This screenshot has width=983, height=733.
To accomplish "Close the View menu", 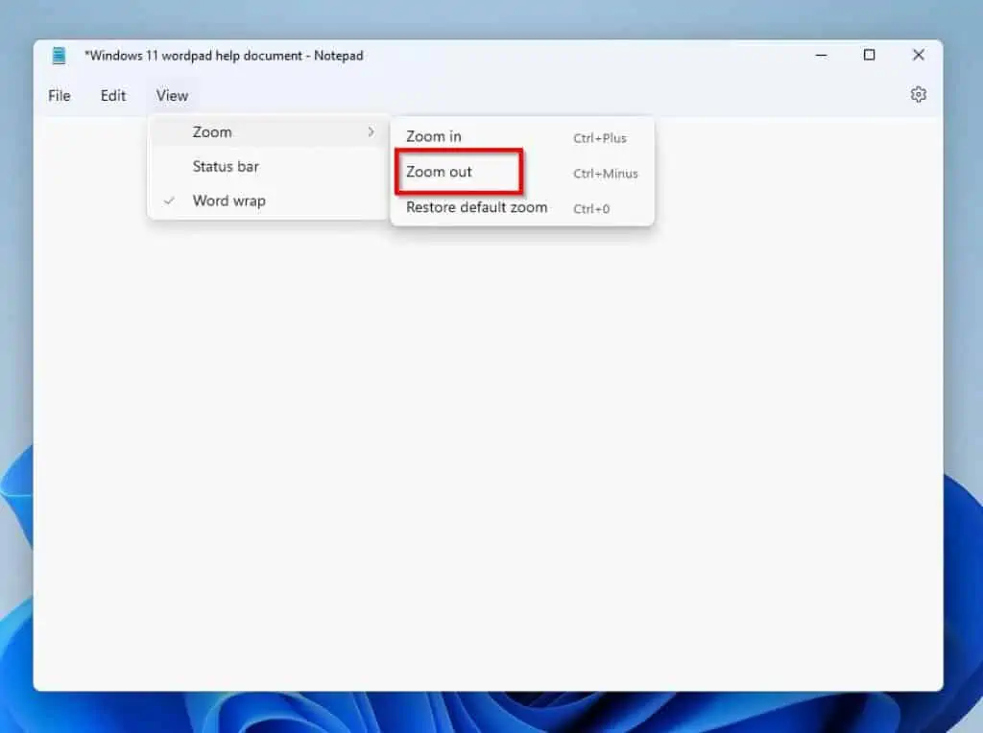I will click(x=173, y=96).
